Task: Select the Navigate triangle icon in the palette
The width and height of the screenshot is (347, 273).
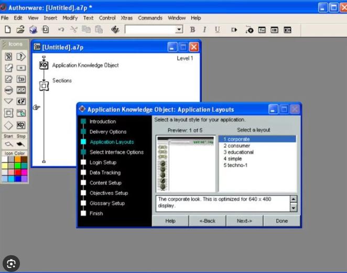Action: click(x=8, y=101)
